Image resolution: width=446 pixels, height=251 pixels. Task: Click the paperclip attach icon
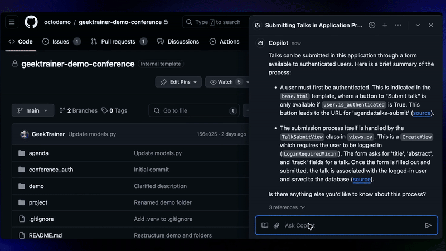pos(276,225)
